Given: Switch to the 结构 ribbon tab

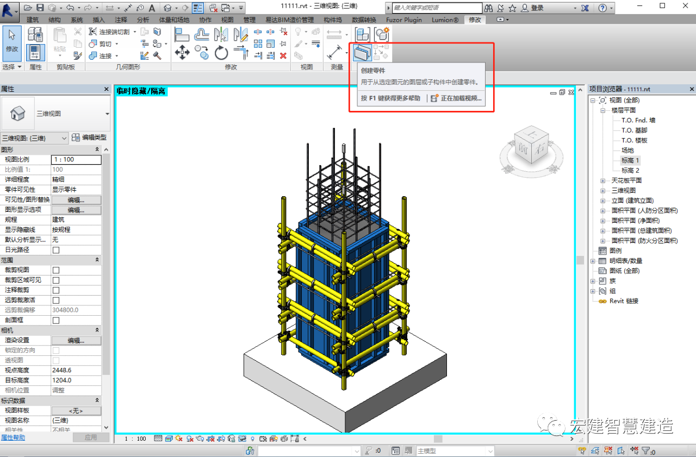Looking at the screenshot, I should coord(54,20).
